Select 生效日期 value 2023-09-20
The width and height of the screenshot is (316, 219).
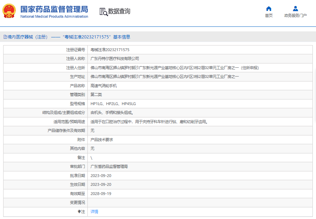pyautogui.click(x=101, y=184)
